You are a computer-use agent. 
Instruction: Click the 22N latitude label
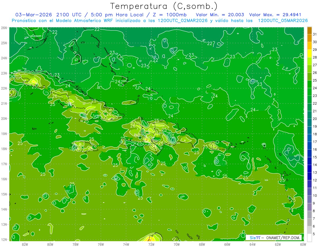click(4, 88)
